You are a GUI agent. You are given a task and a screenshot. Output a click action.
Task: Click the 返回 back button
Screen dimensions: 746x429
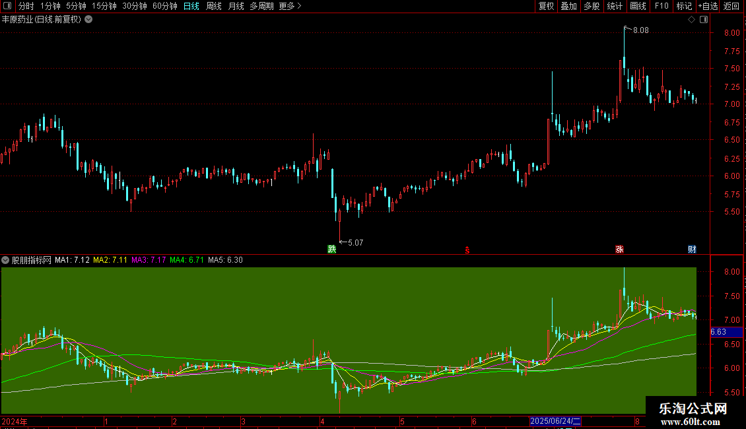[731, 6]
